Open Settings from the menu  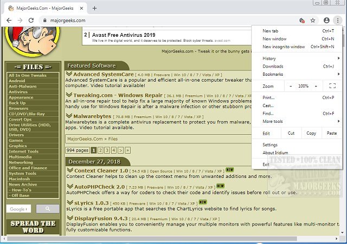[x=297, y=145]
